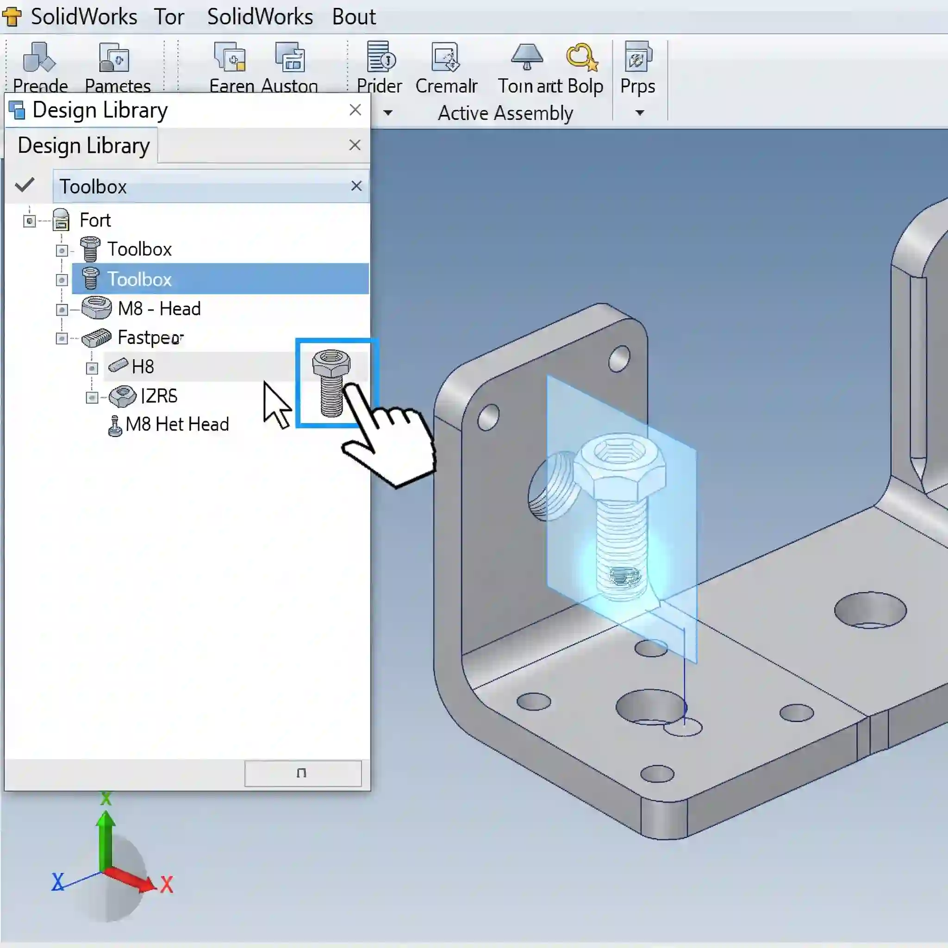Open the Bout menu
This screenshot has height=948, width=948.
click(354, 17)
